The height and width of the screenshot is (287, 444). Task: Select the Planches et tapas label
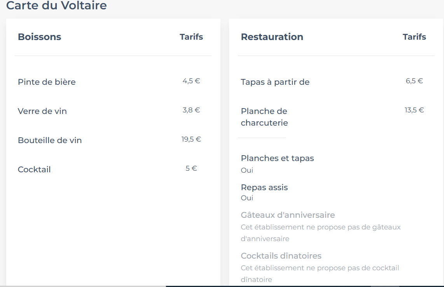point(277,158)
